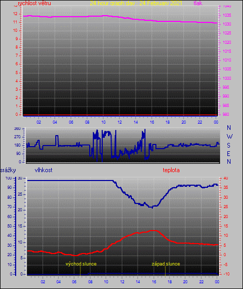
Task: Click the W compass direction label
Action: pos(229,137)
